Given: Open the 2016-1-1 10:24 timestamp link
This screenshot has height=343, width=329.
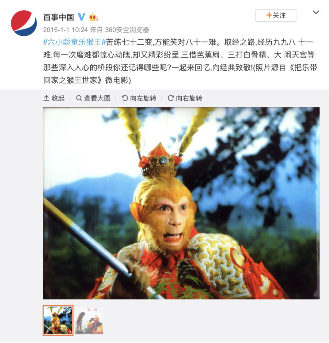Looking at the screenshot, I should pyautogui.click(x=65, y=30).
